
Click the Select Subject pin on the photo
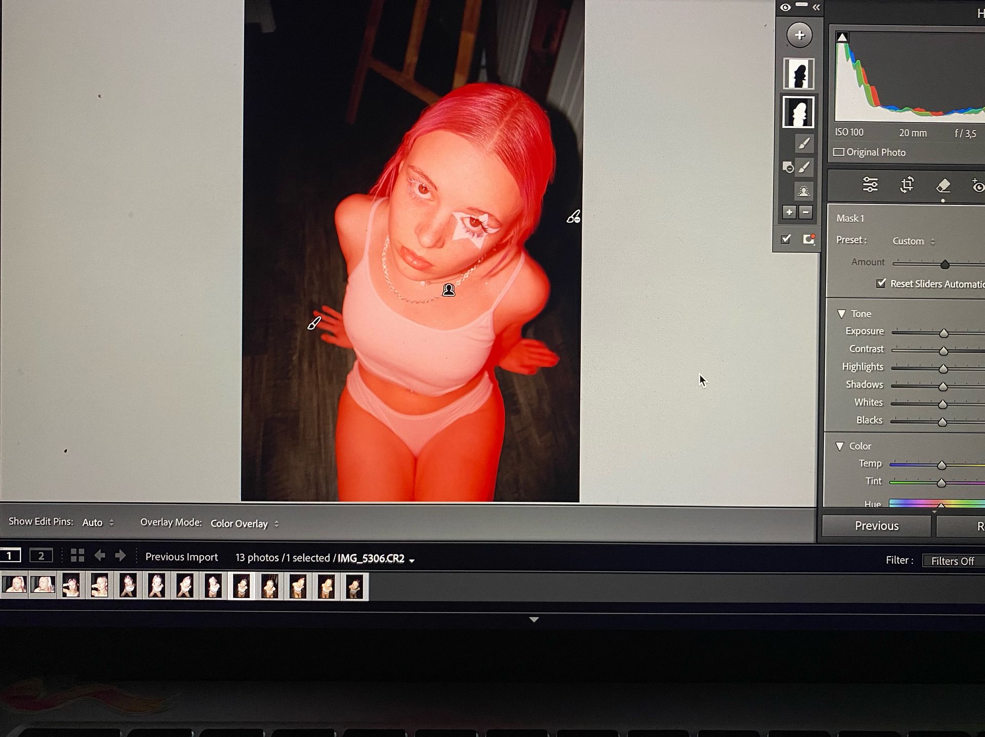pos(449,290)
